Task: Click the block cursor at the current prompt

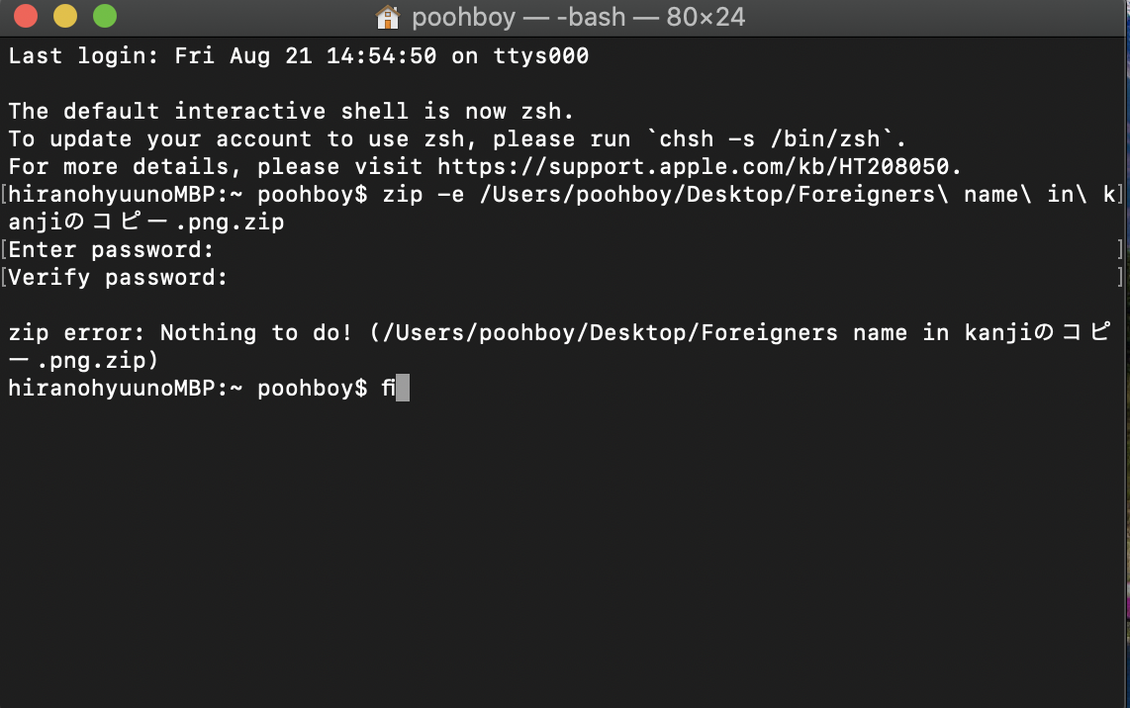Action: tap(402, 389)
